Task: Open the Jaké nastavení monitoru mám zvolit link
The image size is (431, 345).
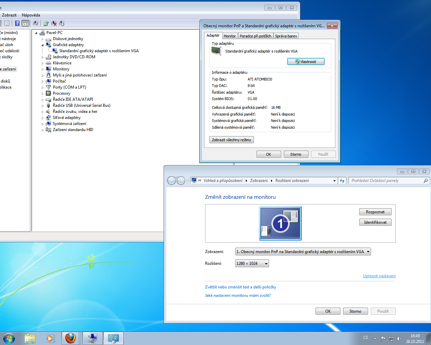Action: [x=238, y=295]
